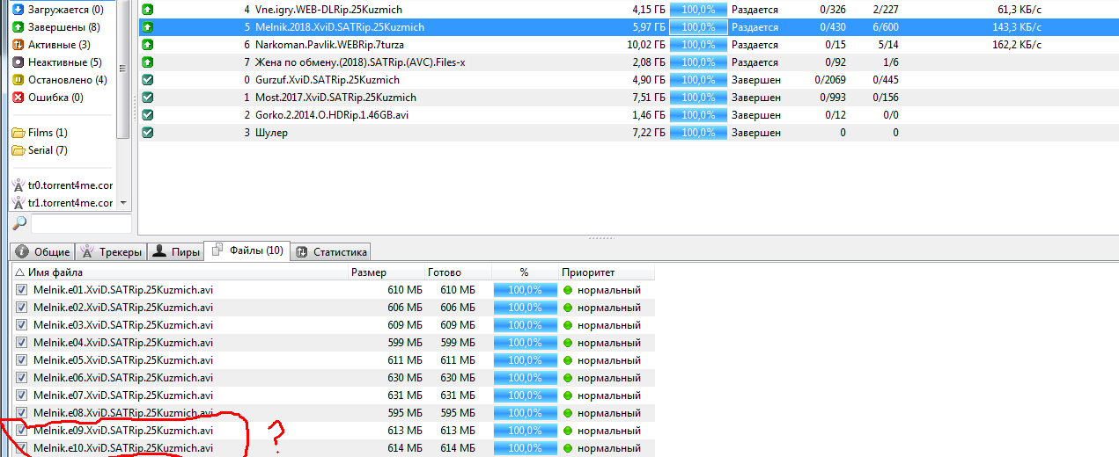Switch to the Трекеры tab
1119x457 pixels.
click(x=111, y=251)
